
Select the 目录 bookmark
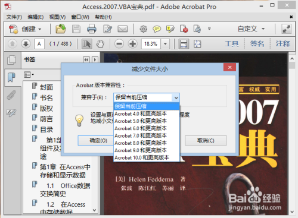(46, 129)
